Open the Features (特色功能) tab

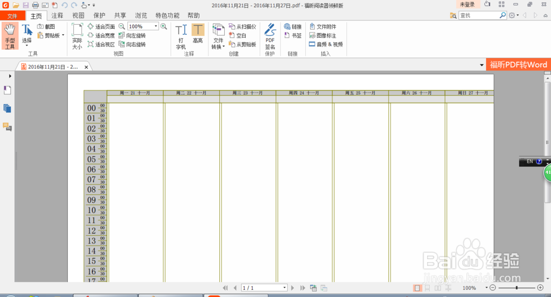[168, 15]
